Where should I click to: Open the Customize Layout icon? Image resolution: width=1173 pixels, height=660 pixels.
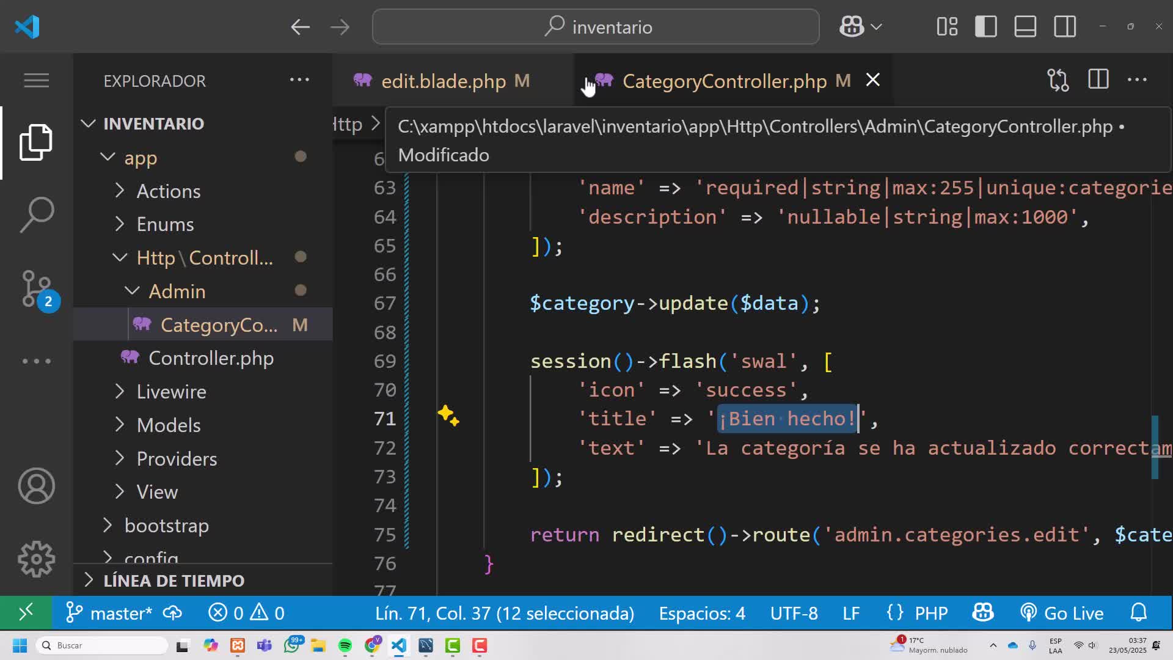pos(947,27)
